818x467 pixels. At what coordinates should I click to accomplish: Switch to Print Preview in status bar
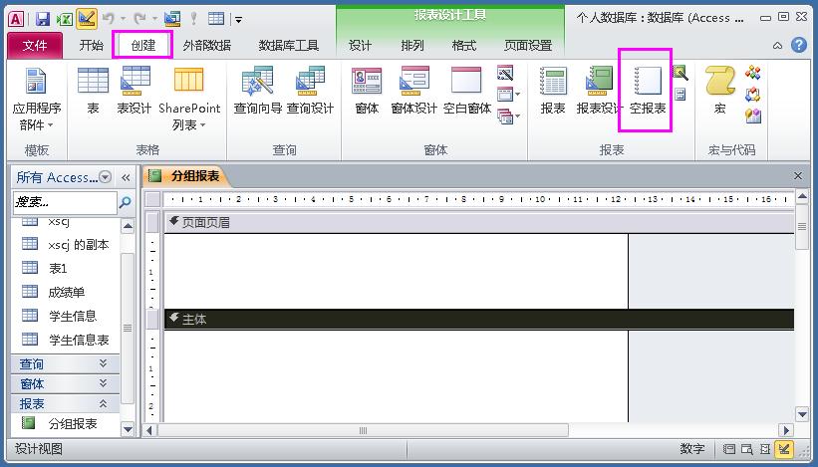(x=746, y=449)
